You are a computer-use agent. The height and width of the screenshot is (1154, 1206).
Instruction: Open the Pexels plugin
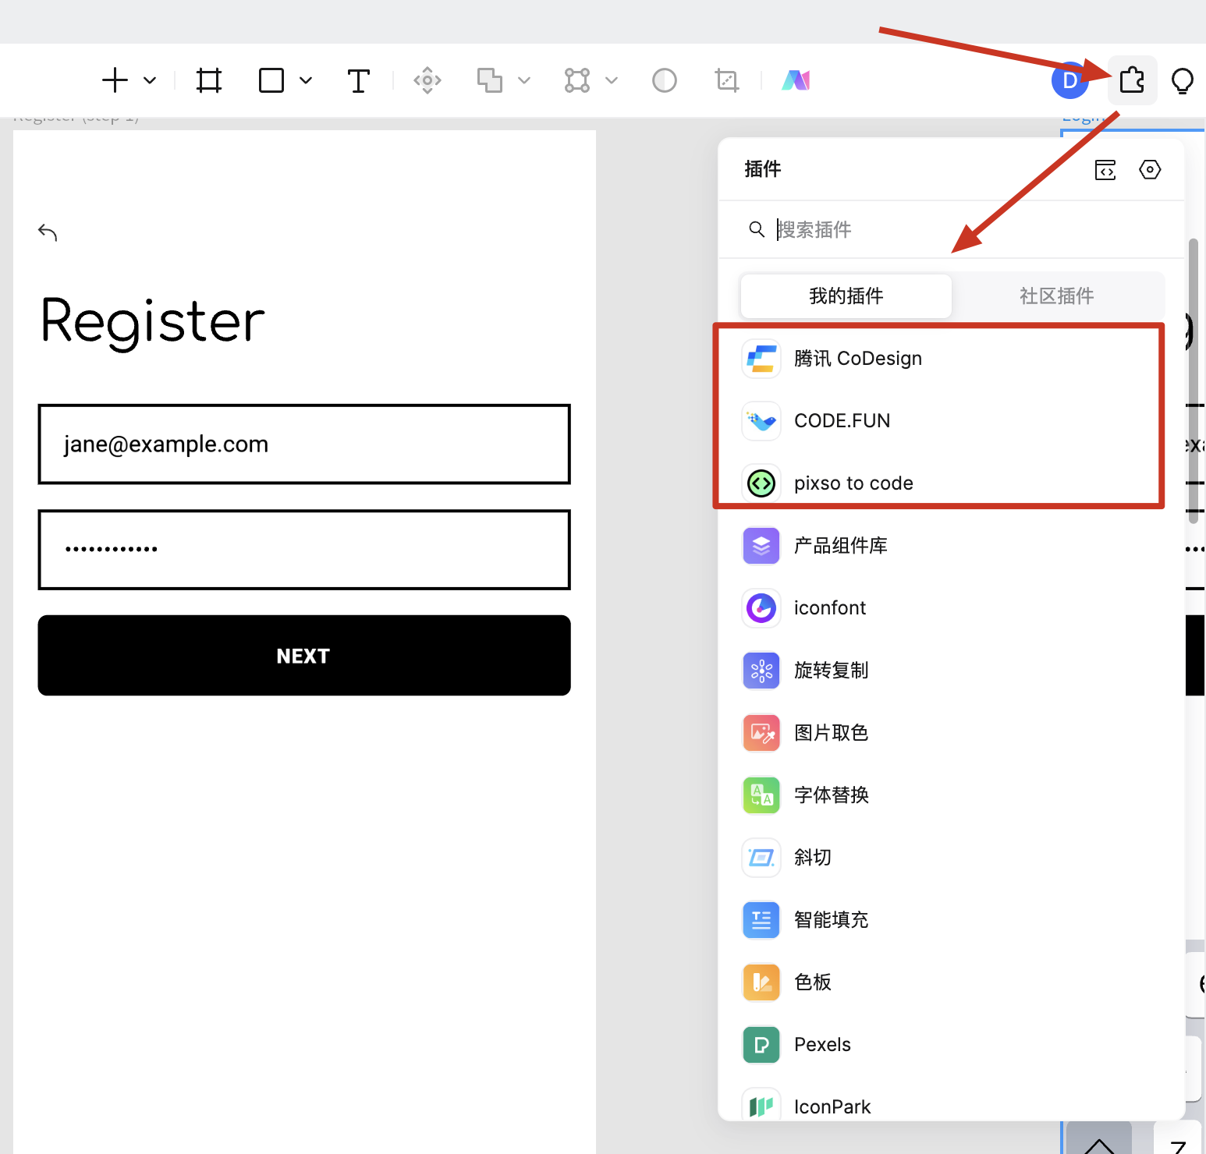pyautogui.click(x=952, y=1045)
